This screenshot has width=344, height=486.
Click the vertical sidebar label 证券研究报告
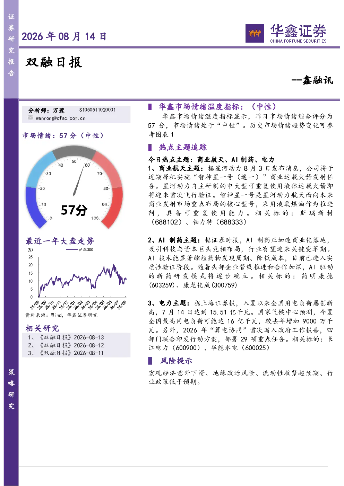click(11, 45)
